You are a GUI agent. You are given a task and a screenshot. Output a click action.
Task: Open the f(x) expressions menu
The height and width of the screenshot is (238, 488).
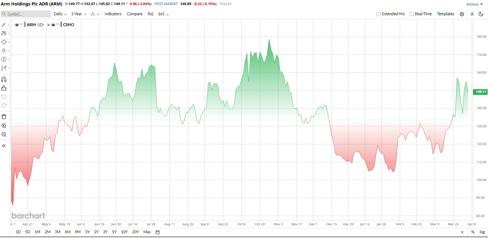tap(150, 14)
